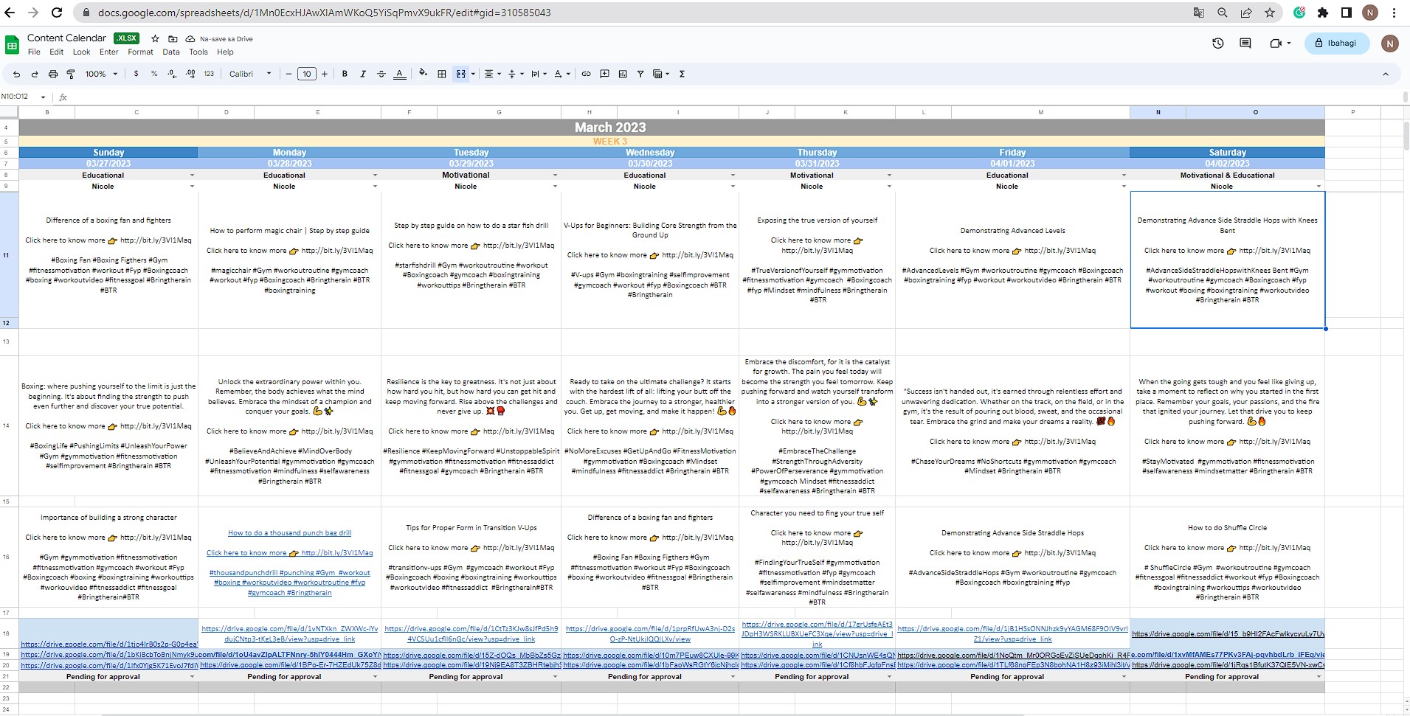Click the undo arrow in toolbar
This screenshot has height=716, width=1410.
[x=16, y=74]
